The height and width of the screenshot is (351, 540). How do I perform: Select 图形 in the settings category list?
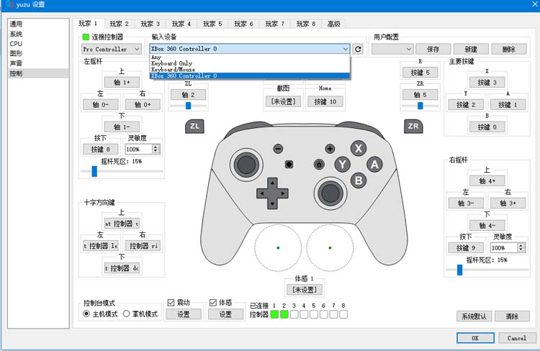(16, 53)
